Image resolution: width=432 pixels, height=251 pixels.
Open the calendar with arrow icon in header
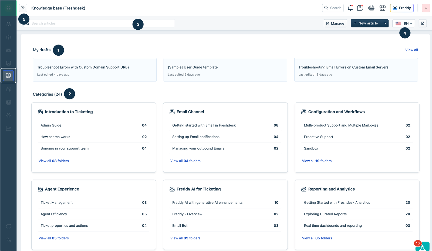[371, 8]
